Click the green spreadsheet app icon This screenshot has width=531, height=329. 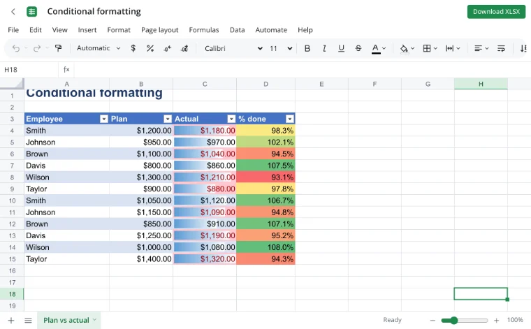click(x=32, y=11)
